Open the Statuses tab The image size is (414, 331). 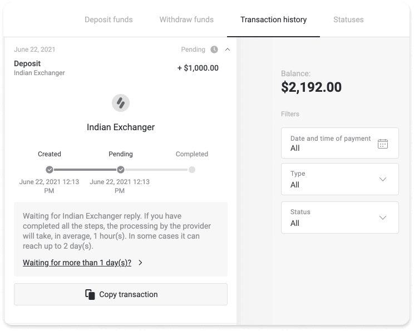click(x=348, y=19)
